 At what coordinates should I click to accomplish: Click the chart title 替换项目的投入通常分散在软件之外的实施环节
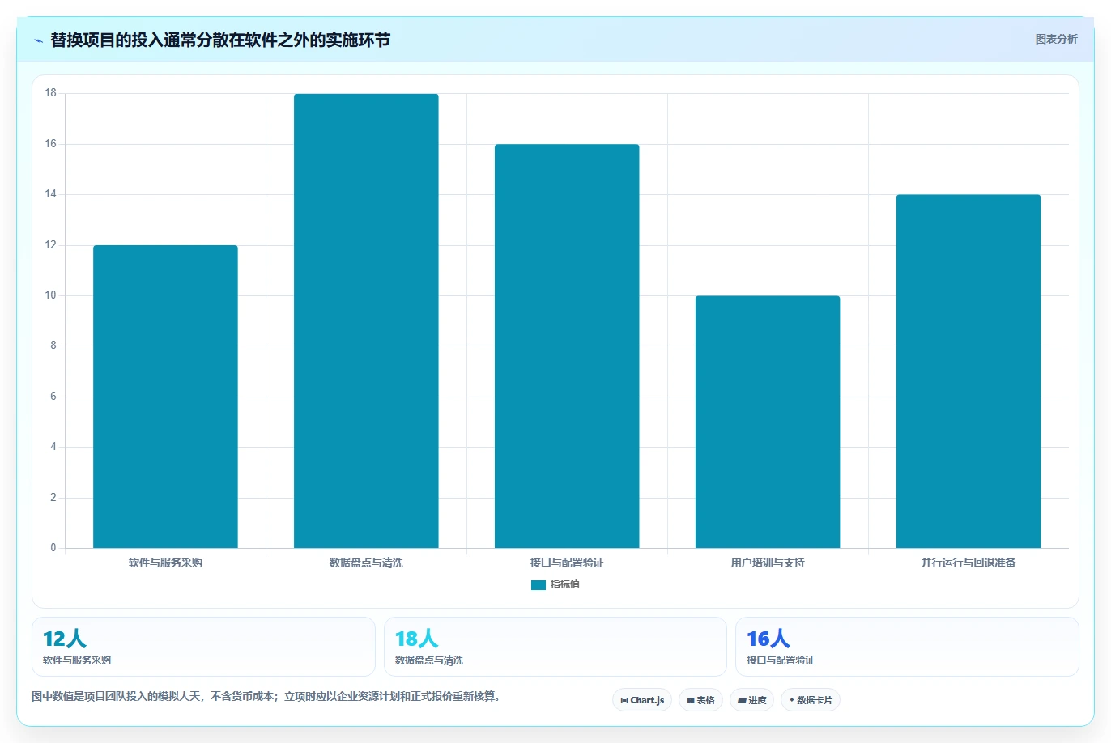[220, 40]
